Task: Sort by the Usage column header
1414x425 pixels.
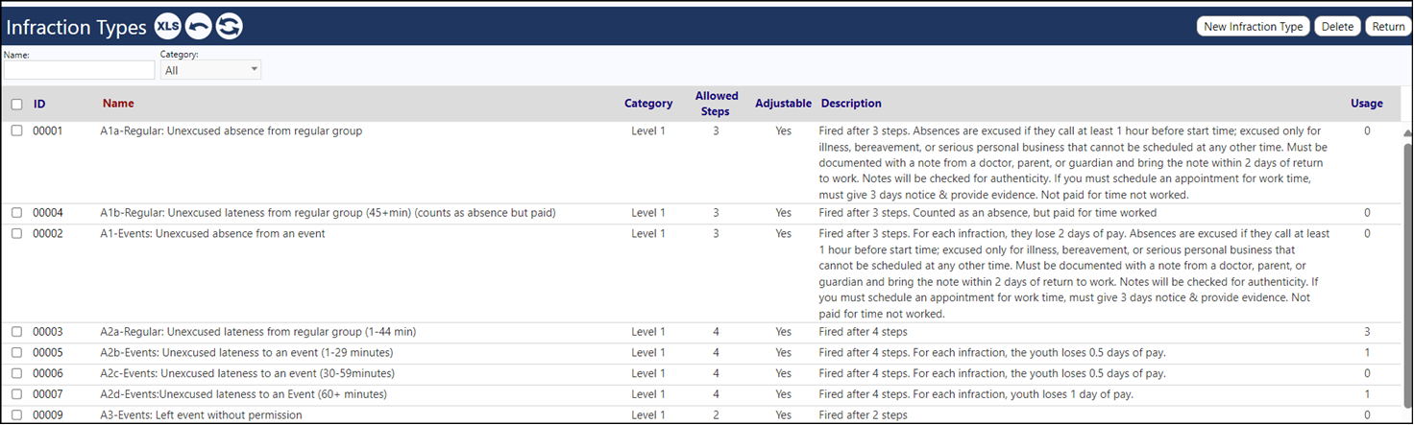Action: click(1367, 104)
